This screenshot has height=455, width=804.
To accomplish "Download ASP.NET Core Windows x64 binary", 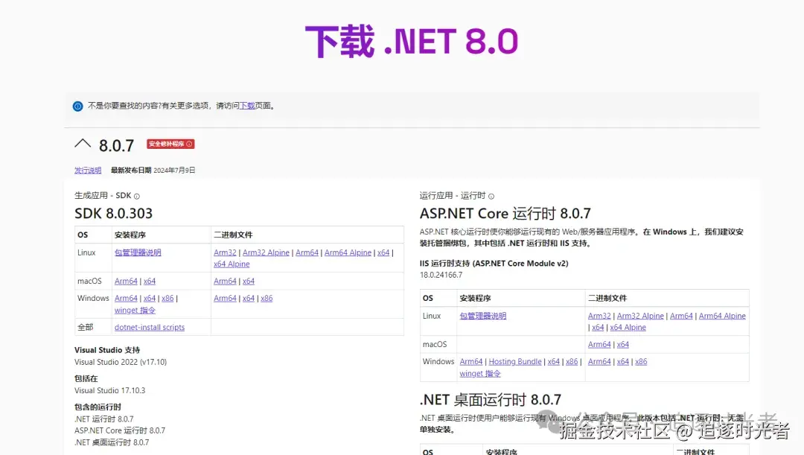I will coord(623,362).
